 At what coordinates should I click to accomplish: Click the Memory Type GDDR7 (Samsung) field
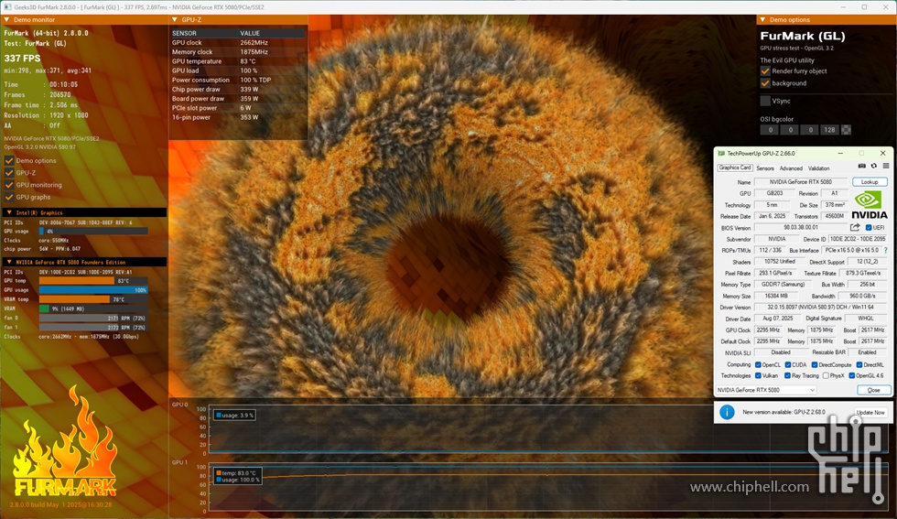pos(783,285)
